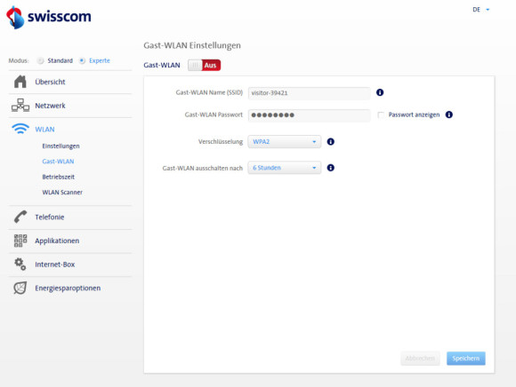Open the Internet-Box gears icon
The width and height of the screenshot is (516, 387).
click(x=20, y=265)
